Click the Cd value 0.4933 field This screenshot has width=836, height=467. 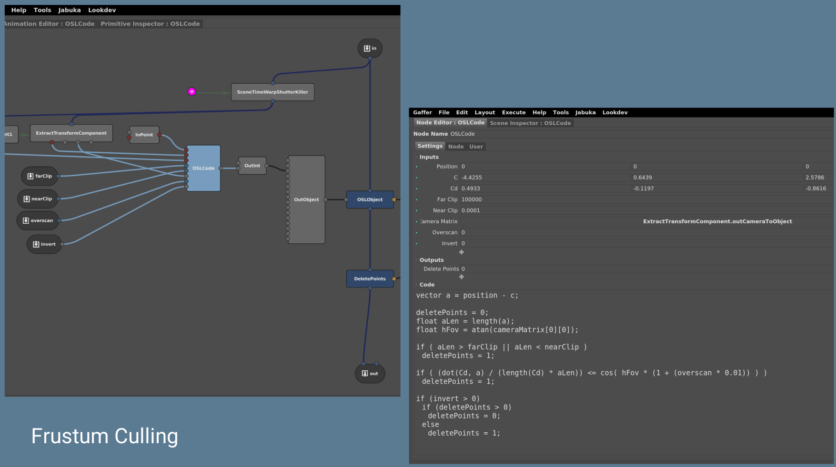tap(545, 189)
